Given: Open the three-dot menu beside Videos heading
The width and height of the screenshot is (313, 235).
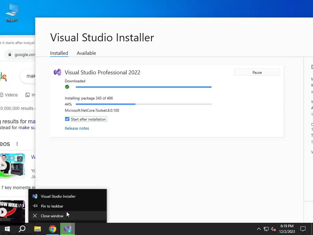Looking at the screenshot, I should tap(17, 144).
